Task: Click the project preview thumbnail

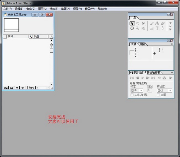Action: pyautogui.click(x=11, y=25)
